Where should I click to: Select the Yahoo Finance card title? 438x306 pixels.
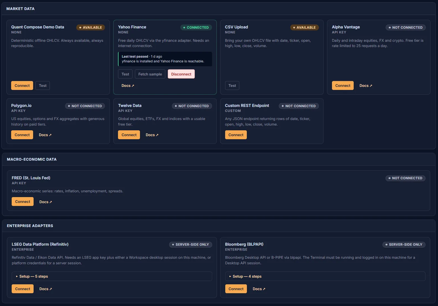coord(132,27)
